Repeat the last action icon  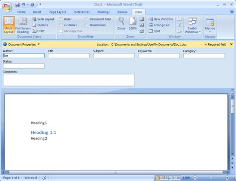coord(32,4)
